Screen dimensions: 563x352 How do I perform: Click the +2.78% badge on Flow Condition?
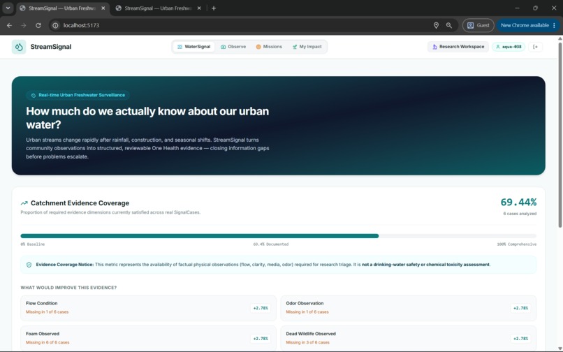point(261,308)
